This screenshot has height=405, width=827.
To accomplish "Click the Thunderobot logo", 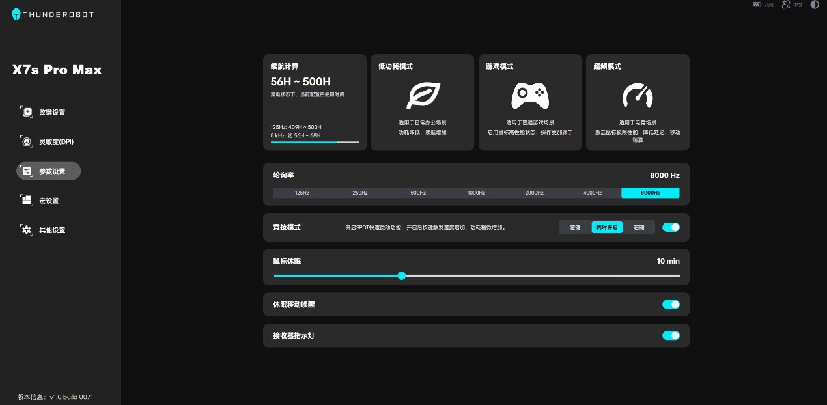I will click(53, 14).
